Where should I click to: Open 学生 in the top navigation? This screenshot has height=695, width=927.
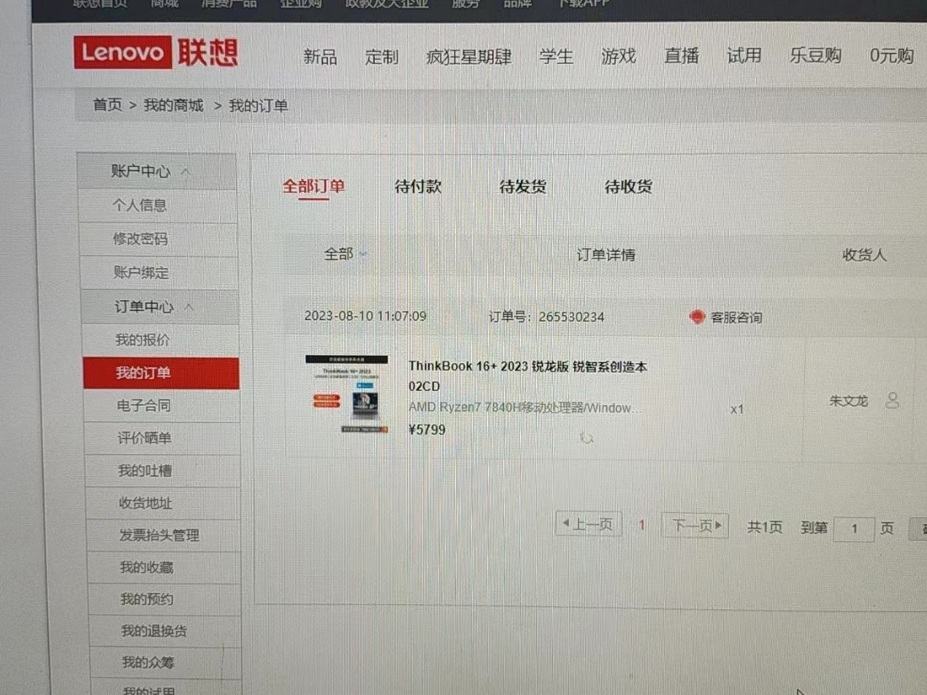pyautogui.click(x=557, y=55)
